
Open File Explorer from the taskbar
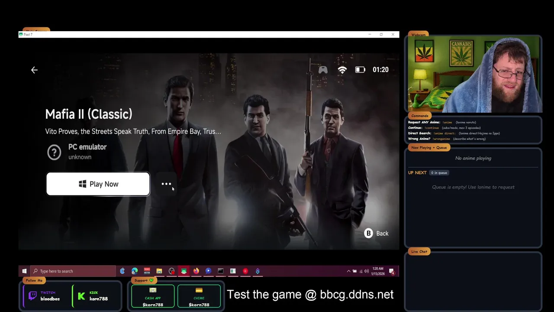(159, 271)
